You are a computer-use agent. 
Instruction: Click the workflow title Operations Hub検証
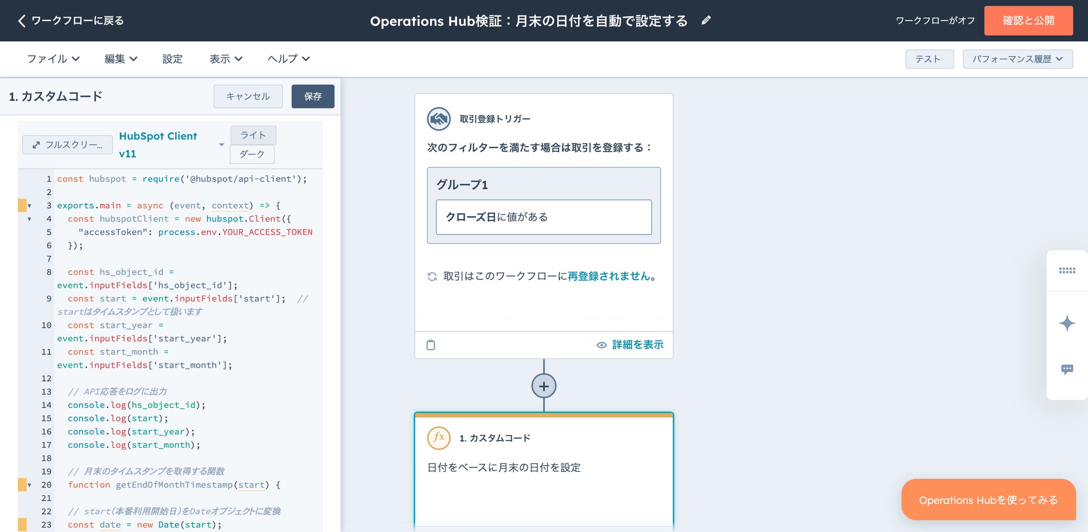pos(528,21)
